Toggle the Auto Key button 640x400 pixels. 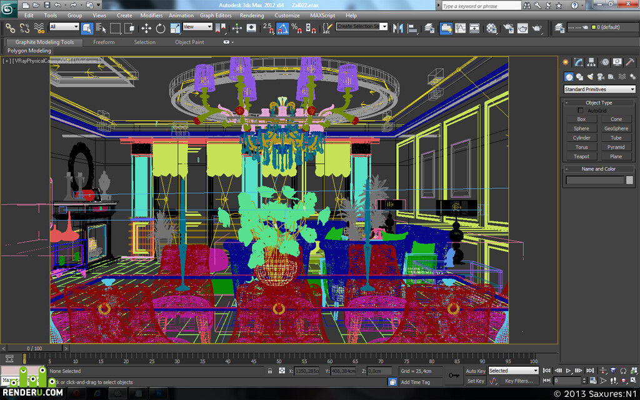click(476, 371)
